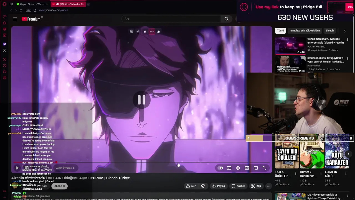Toggle the side-by-side view overlay icon
The image size is (355, 200).
tap(158, 32)
